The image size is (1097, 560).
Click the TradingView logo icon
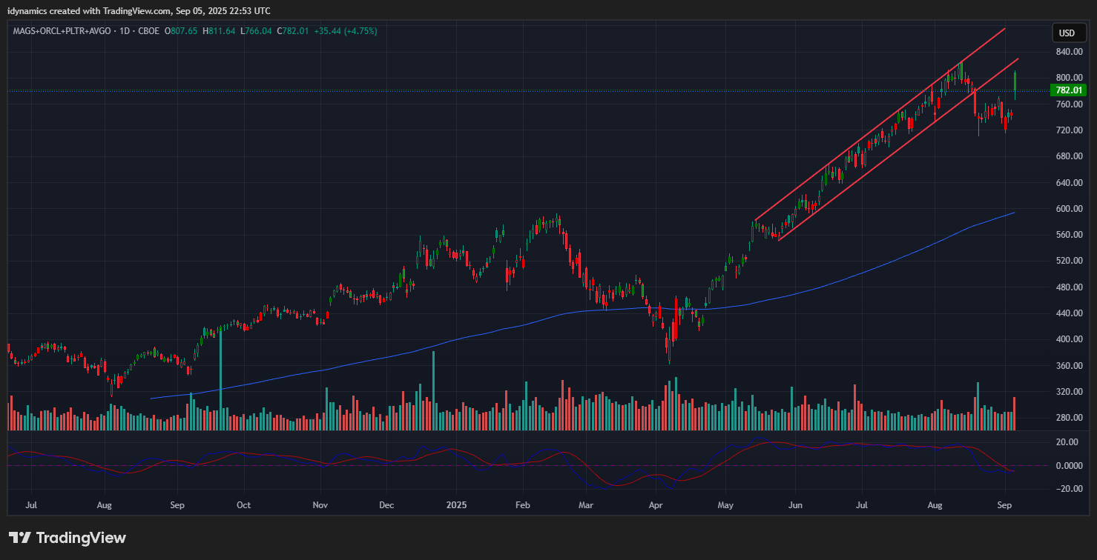coord(19,538)
